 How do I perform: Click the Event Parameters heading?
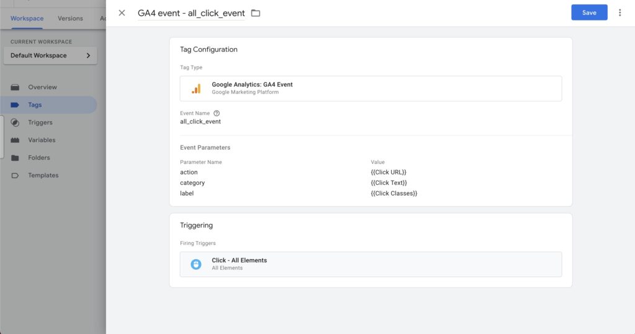click(205, 147)
